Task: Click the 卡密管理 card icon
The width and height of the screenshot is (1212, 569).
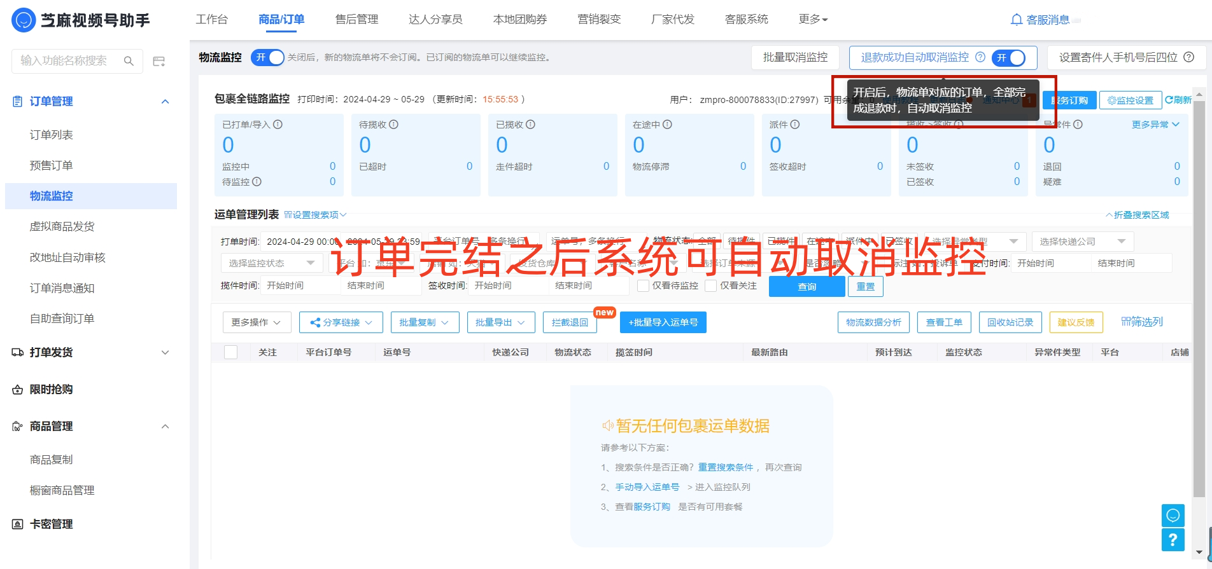Action: click(18, 524)
